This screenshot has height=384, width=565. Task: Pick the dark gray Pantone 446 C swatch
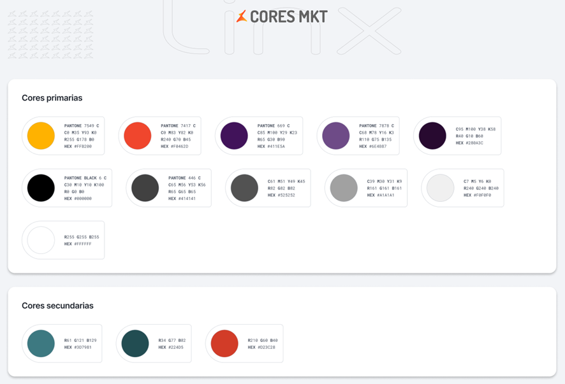pos(145,188)
